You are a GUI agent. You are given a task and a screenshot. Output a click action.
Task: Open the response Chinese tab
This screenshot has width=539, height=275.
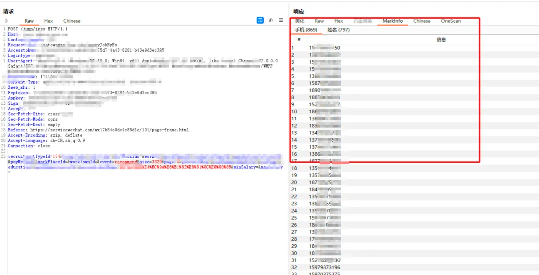coord(422,21)
